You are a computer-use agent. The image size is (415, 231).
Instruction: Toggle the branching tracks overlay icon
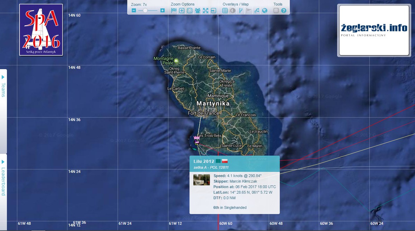(241, 10)
